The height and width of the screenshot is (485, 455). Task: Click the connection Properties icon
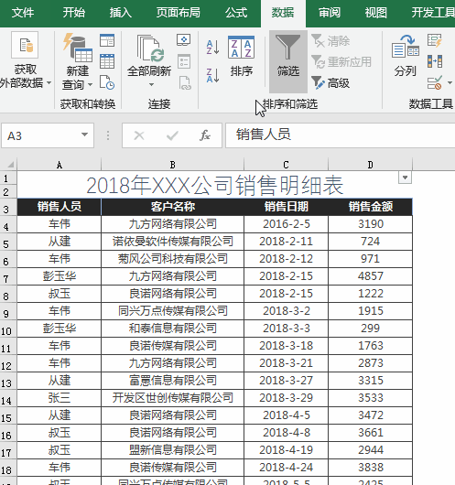184,61
